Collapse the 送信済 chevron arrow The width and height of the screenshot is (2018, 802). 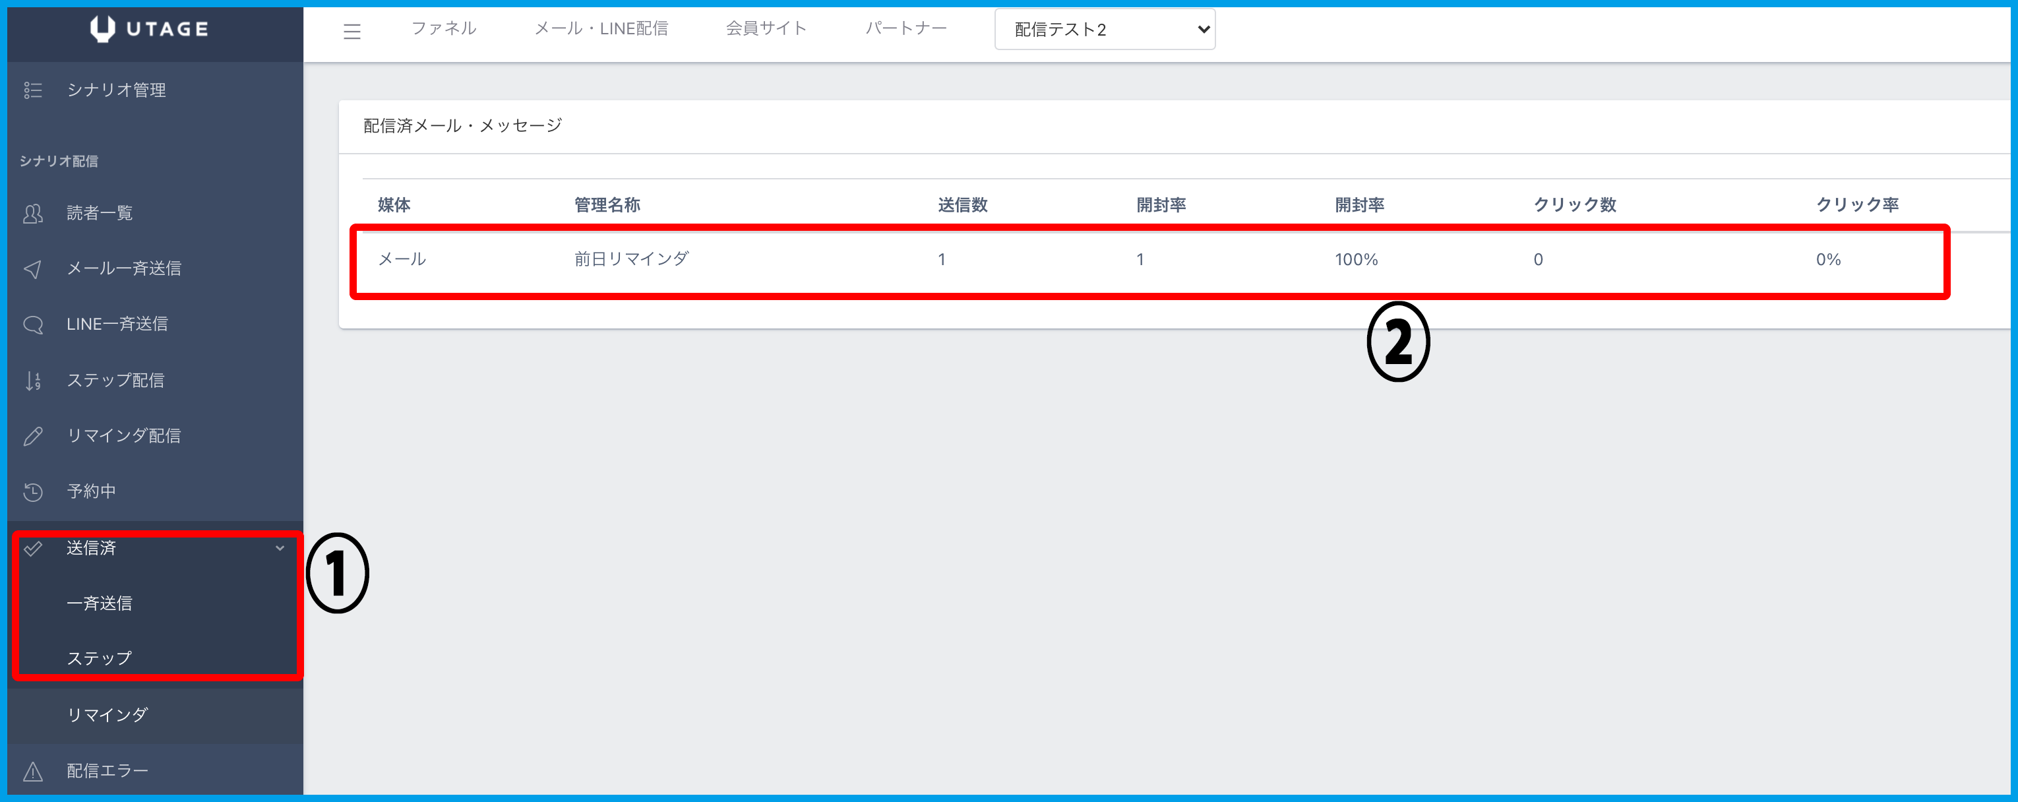pos(280,548)
